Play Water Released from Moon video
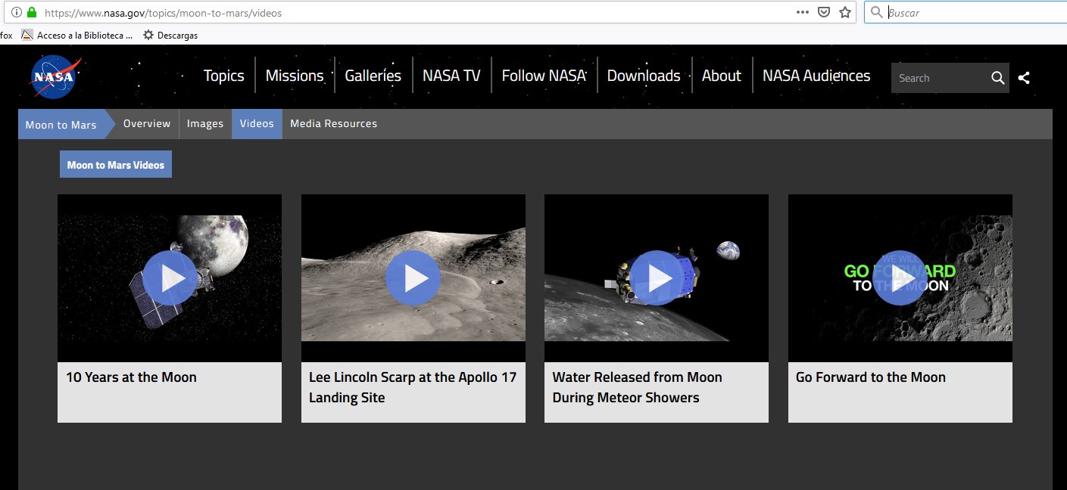Viewport: 1067px width, 490px height. point(657,278)
